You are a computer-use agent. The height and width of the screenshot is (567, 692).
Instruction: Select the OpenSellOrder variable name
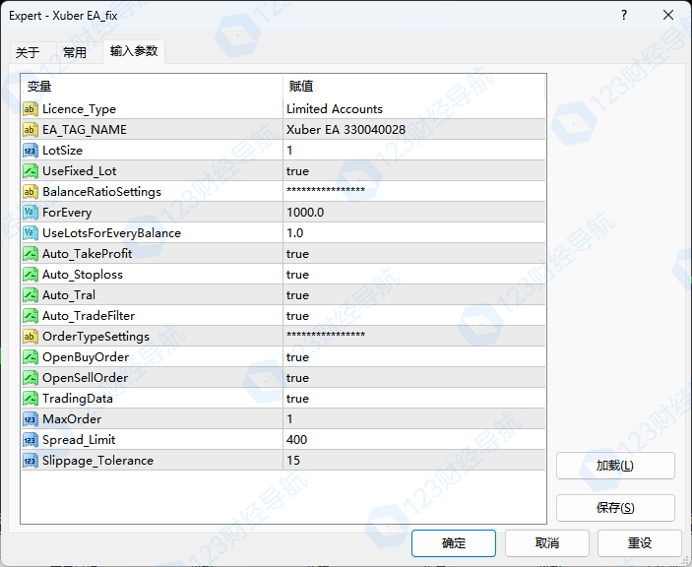click(x=86, y=378)
